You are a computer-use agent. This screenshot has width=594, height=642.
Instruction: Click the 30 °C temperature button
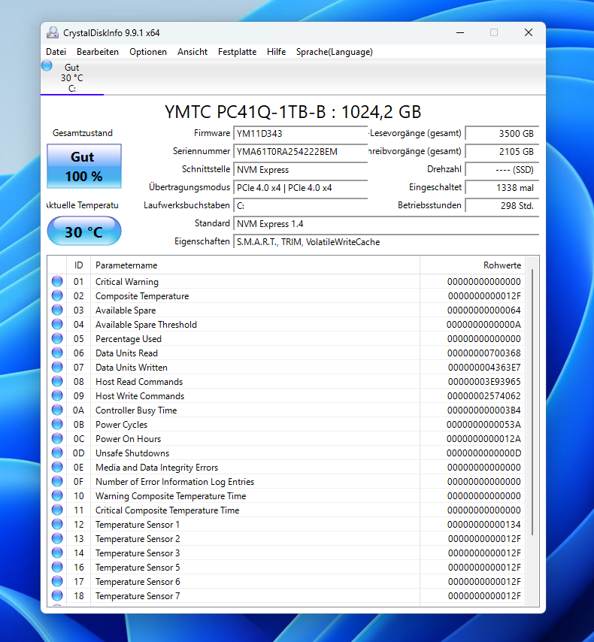tap(84, 232)
